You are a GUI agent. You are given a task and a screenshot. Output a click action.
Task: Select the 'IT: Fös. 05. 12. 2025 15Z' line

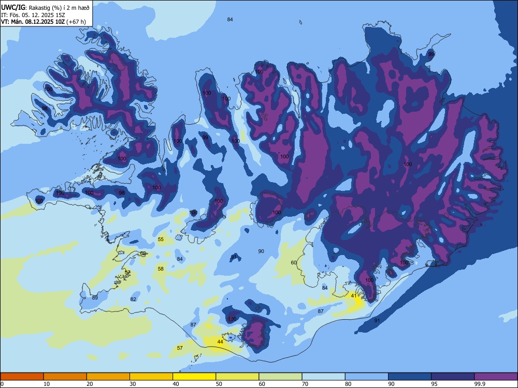click(33, 15)
